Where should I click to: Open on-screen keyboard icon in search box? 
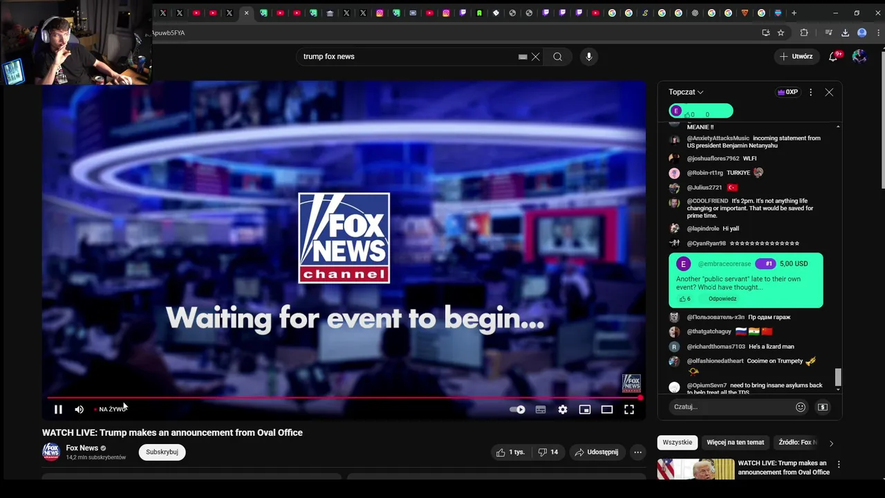click(523, 57)
